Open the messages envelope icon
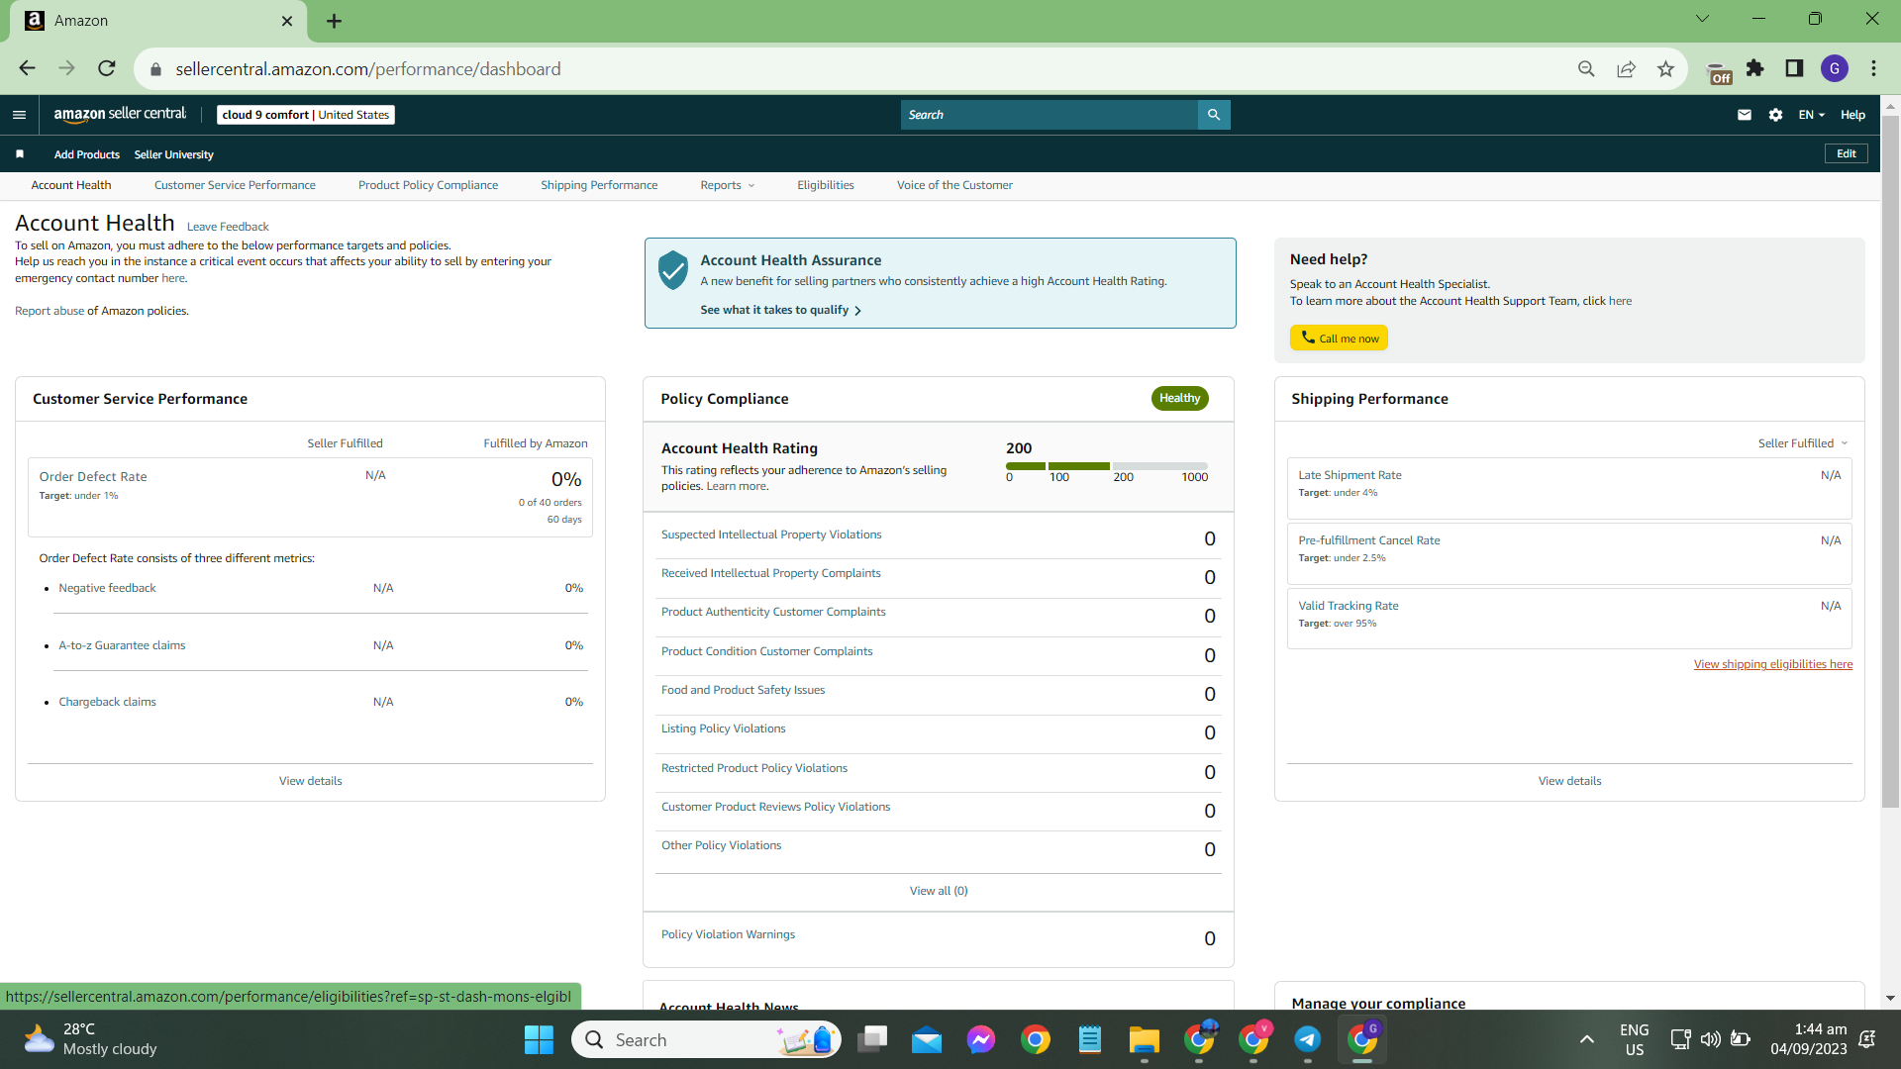 [x=1745, y=115]
